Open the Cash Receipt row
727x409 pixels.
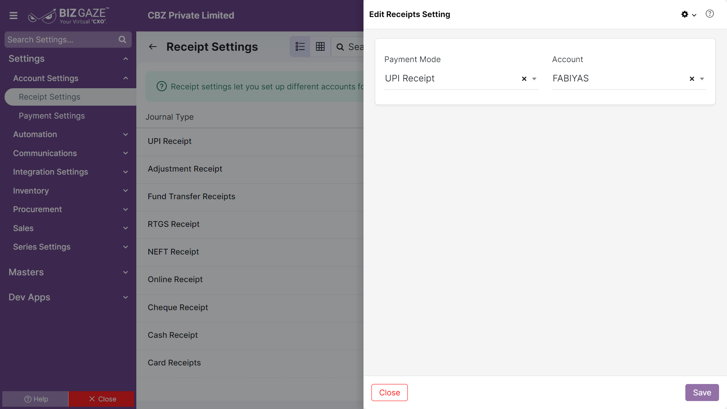point(250,335)
